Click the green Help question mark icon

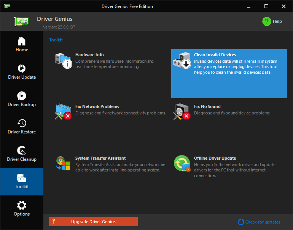[x=267, y=21]
